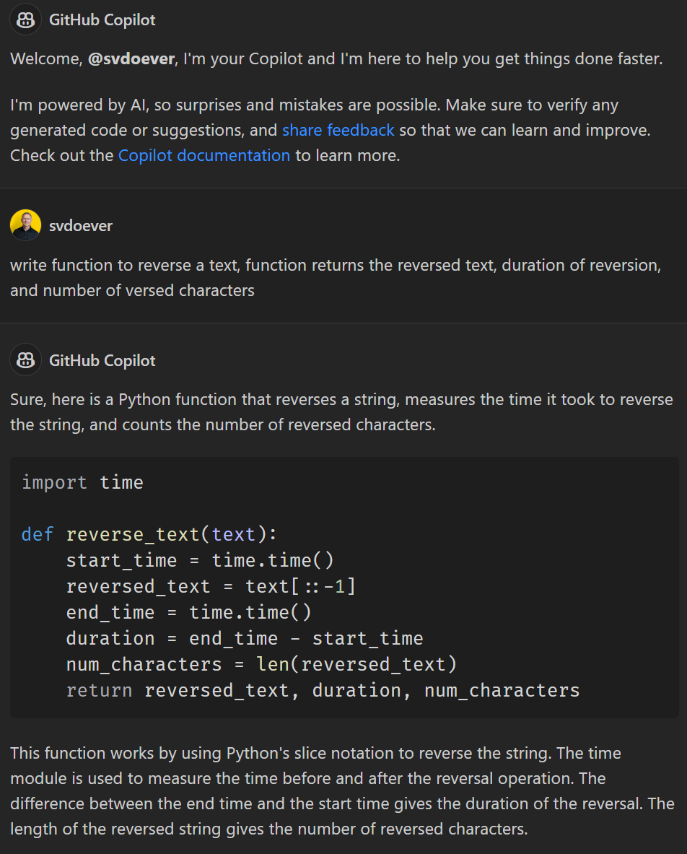The image size is (687, 854).
Task: Click the 'duration = end_time - start_time' line
Action: (x=245, y=638)
